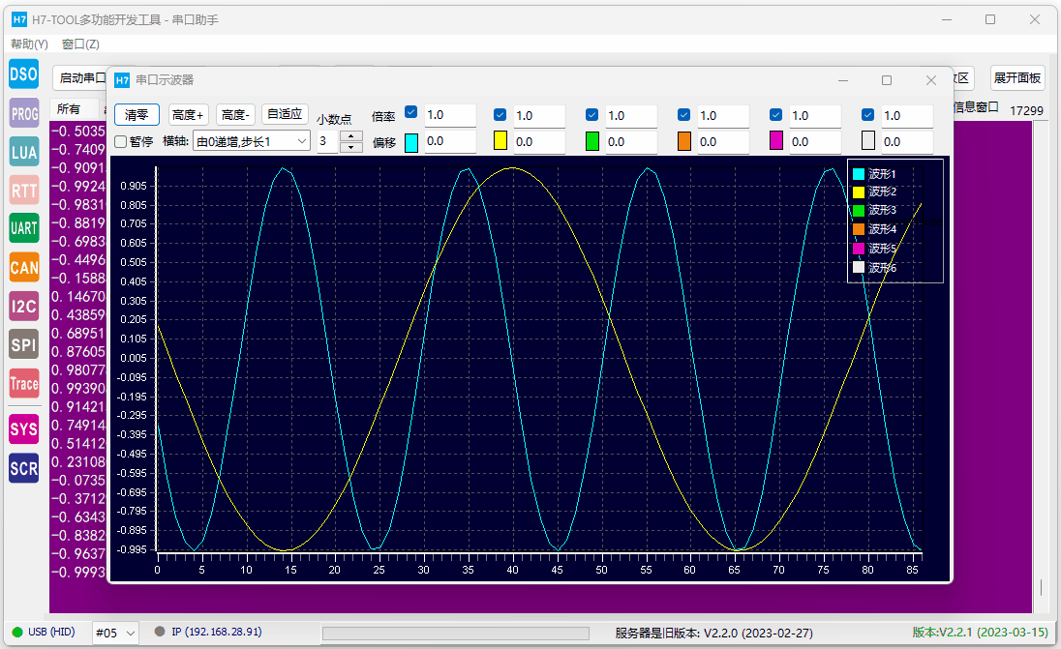Maximize the 串口示波器 oscilloscope window
Image resolution: width=1061 pixels, height=649 pixels.
(x=887, y=80)
